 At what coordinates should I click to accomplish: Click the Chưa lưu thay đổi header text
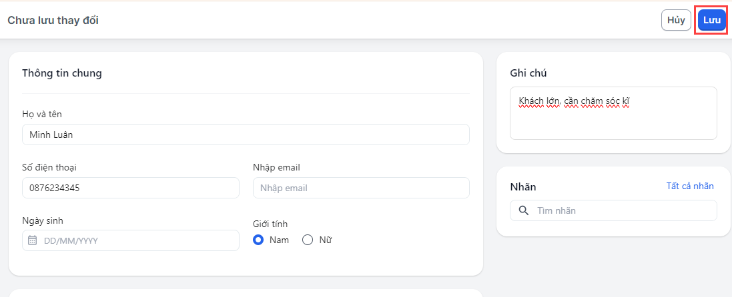pyautogui.click(x=53, y=20)
